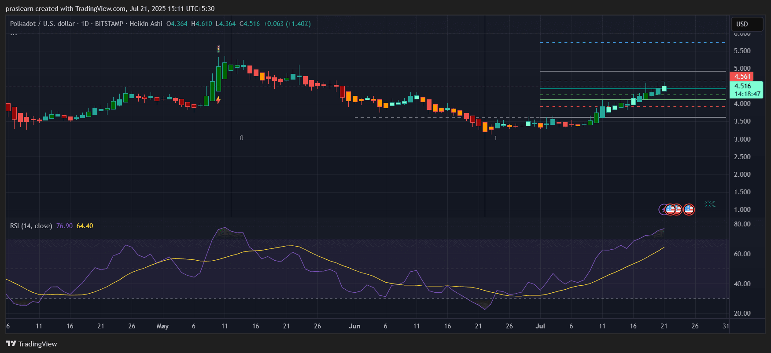Click the 1D interval in chart legend

tap(85, 24)
